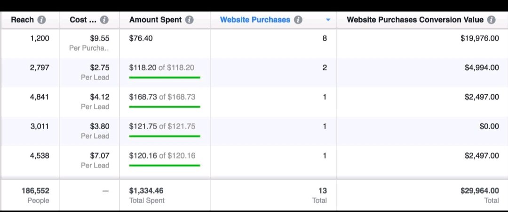Click the total reach 186,552

point(35,191)
